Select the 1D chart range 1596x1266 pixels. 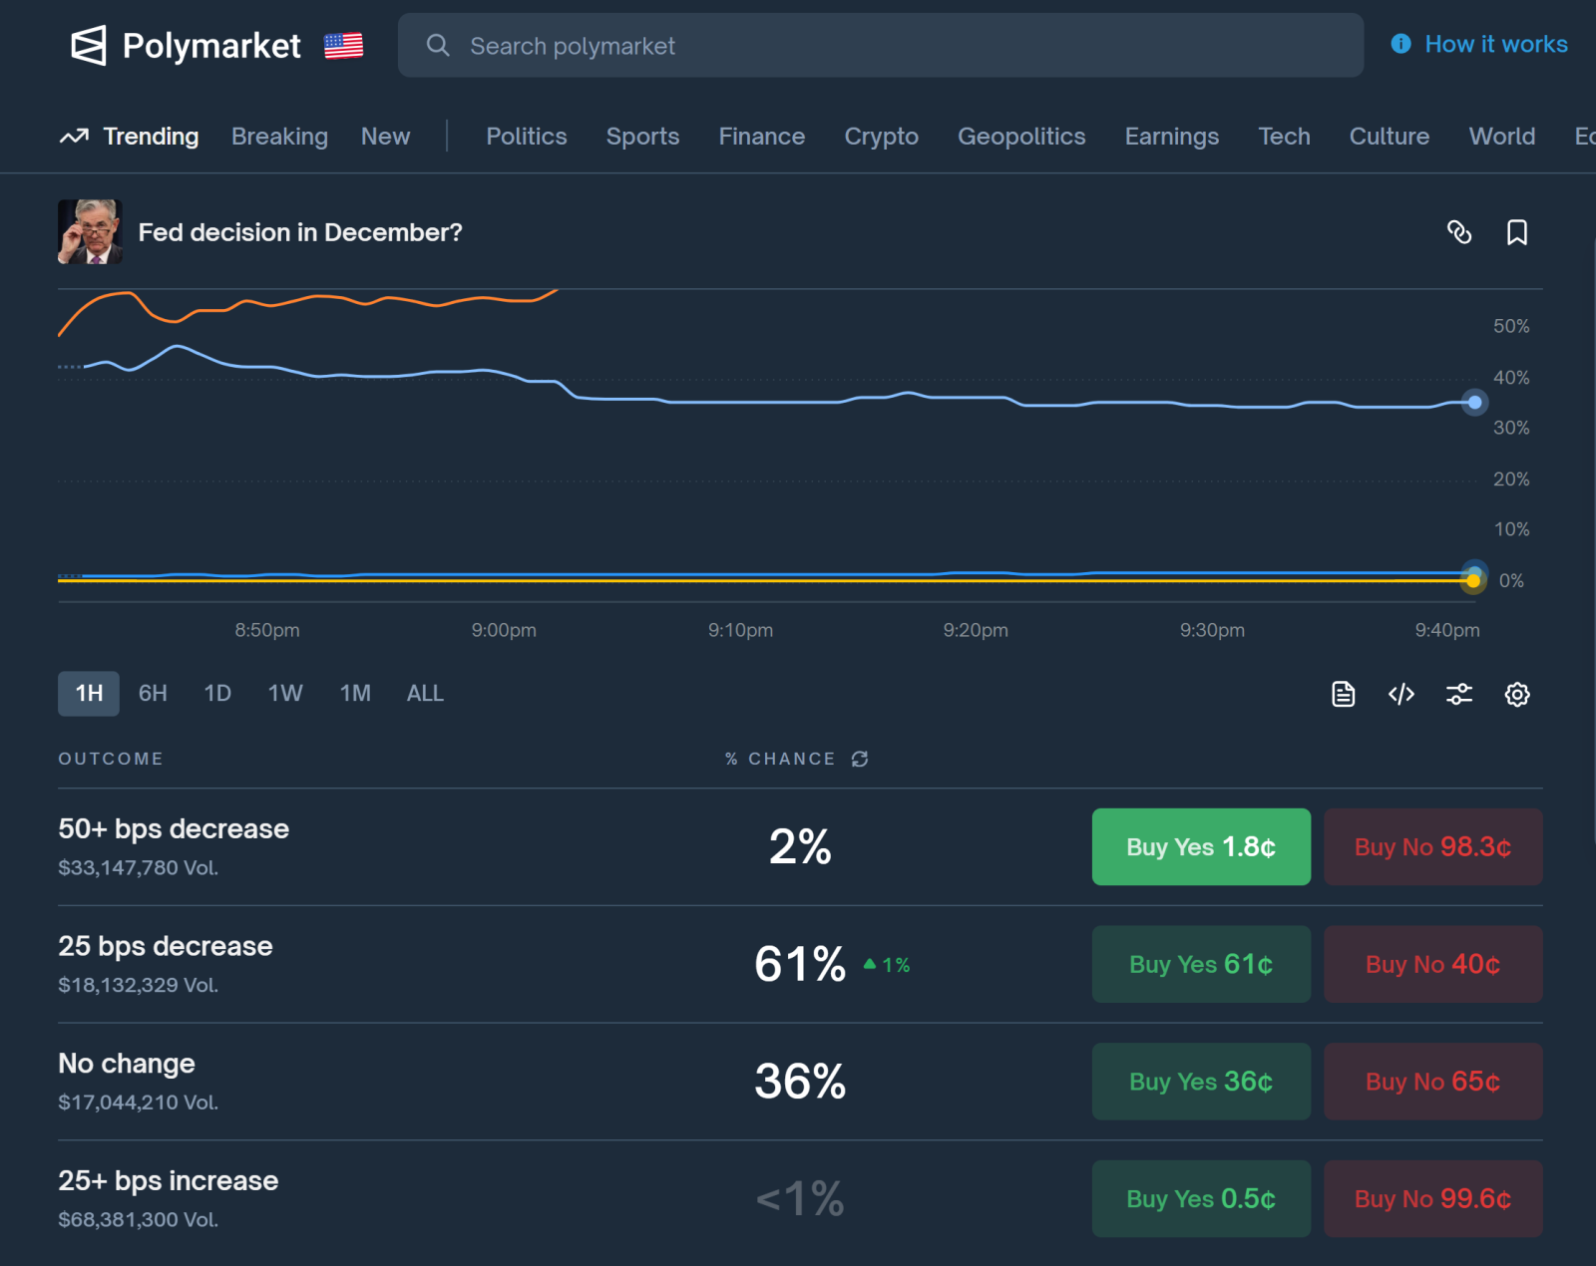[x=217, y=694]
